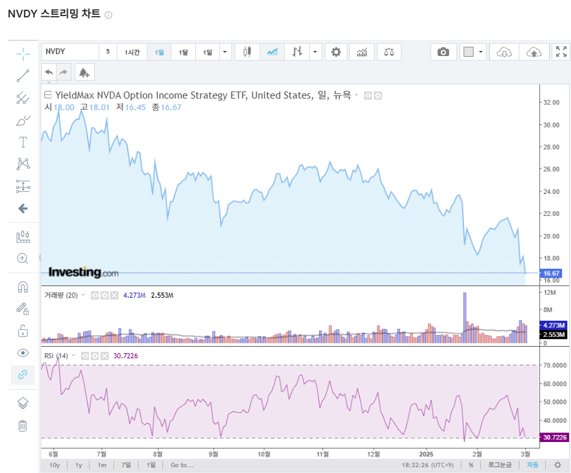Toggle hide all drawings eye icon
571x473 pixels.
23,353
